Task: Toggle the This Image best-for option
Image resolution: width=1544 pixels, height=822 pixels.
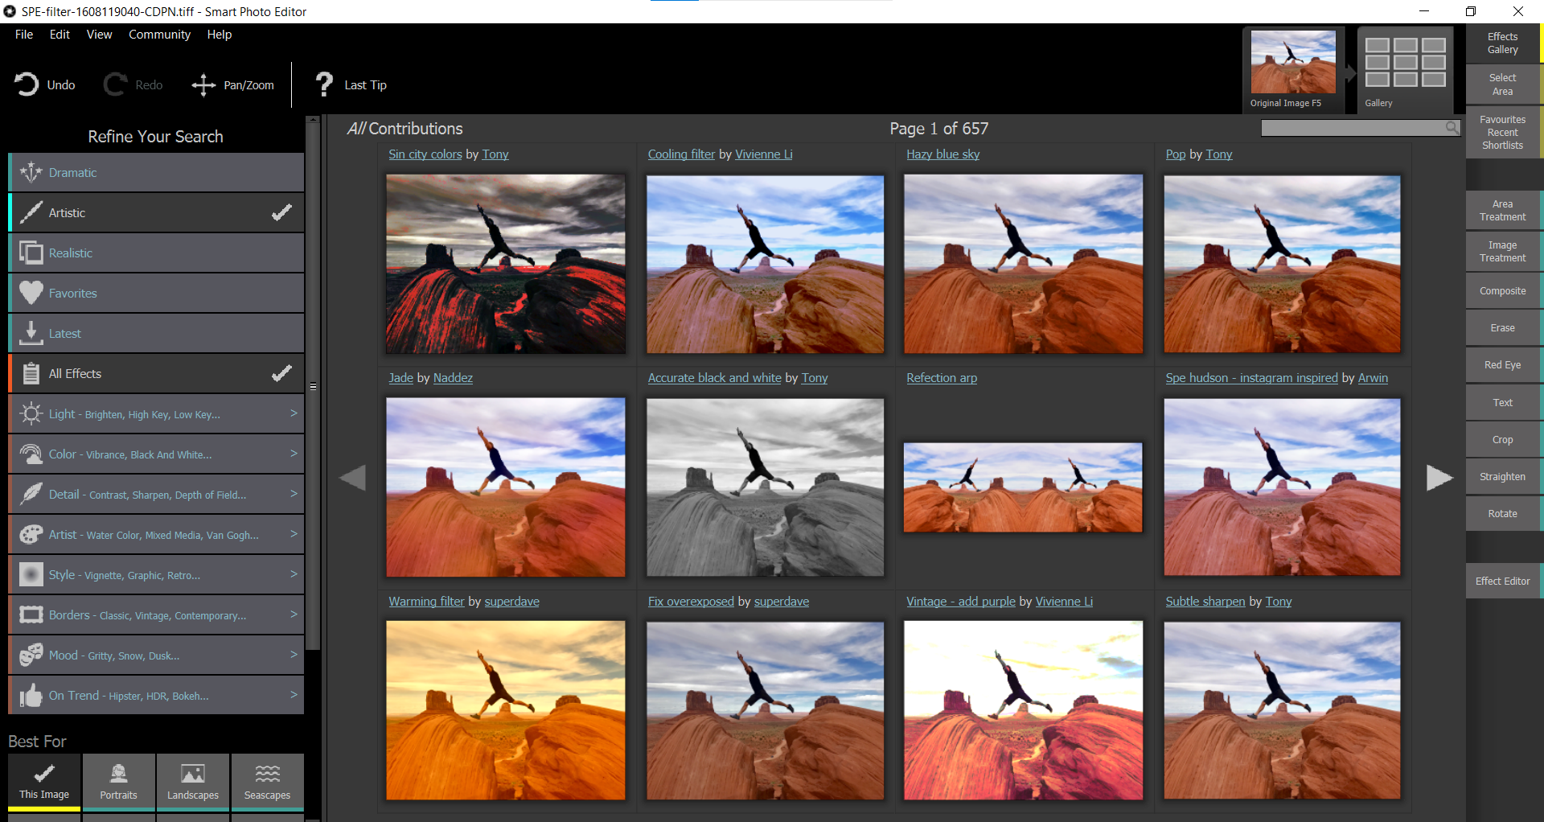Action: coord(44,781)
